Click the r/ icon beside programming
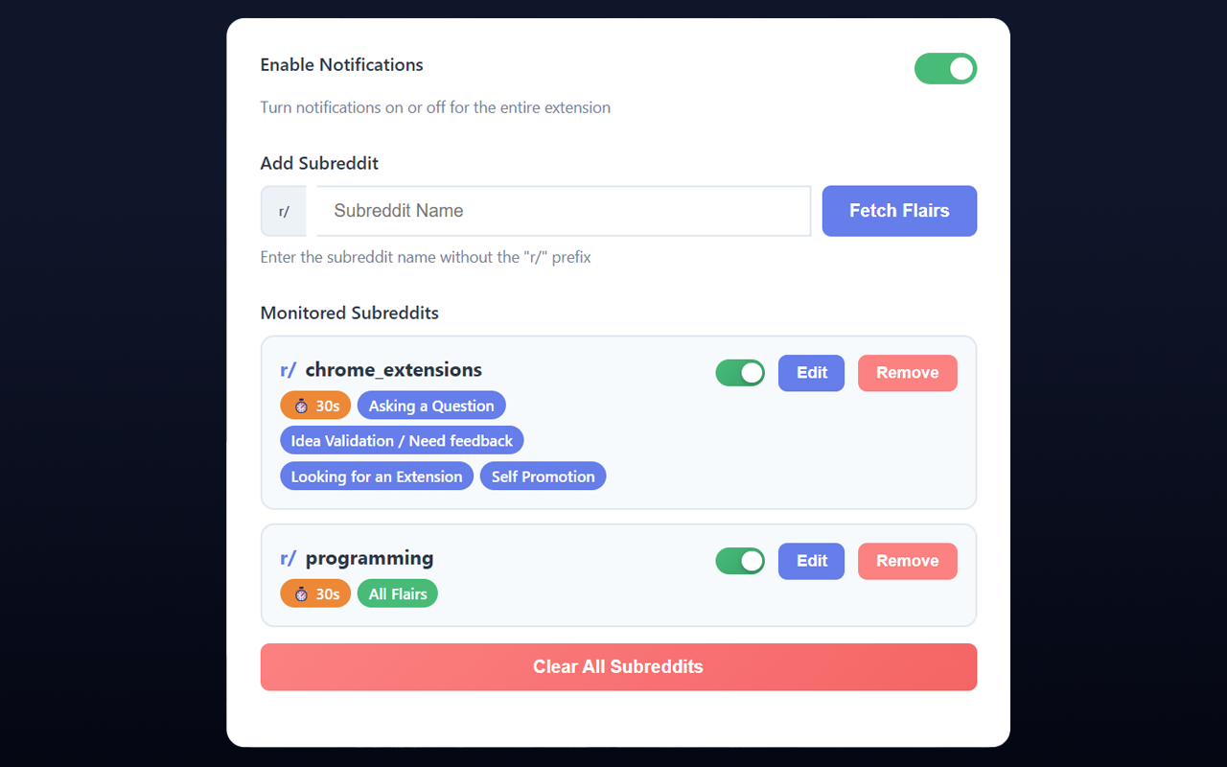 [288, 557]
